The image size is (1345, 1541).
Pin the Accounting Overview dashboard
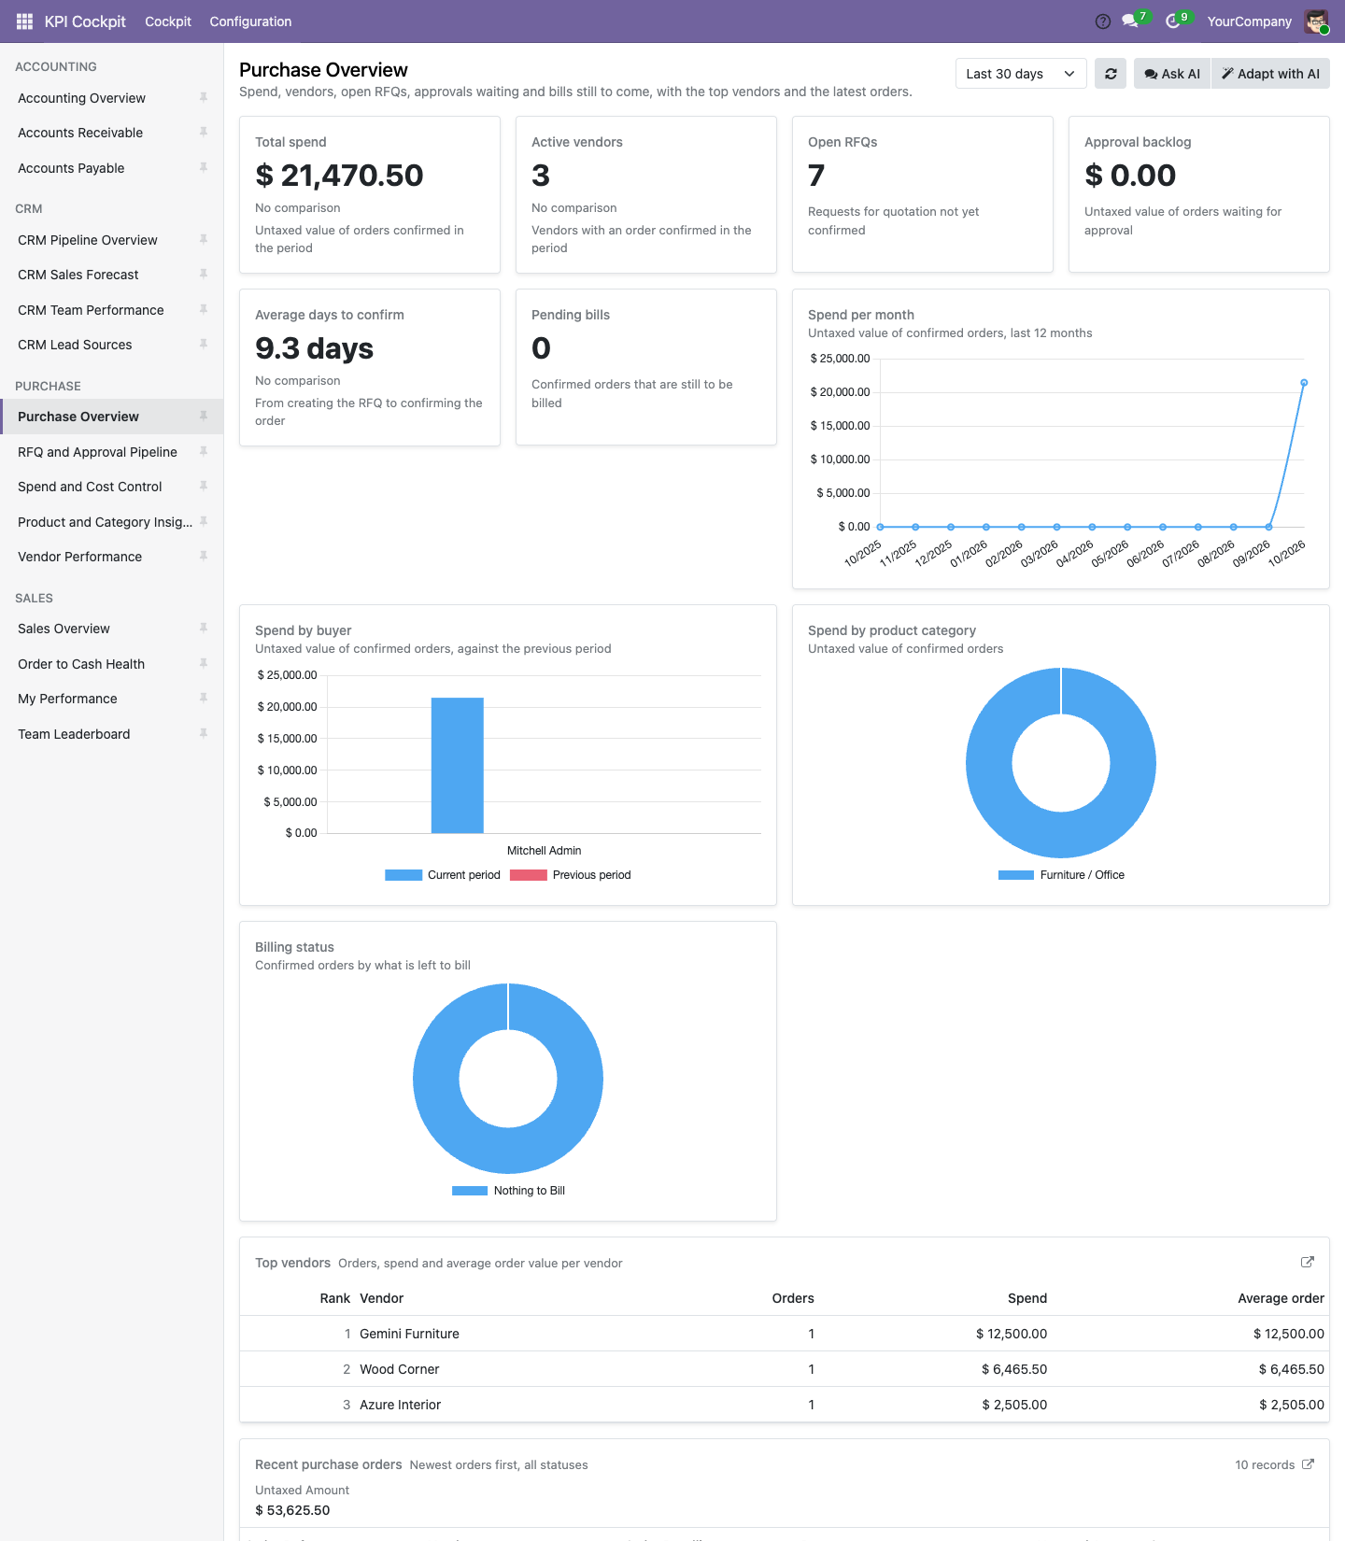(204, 97)
